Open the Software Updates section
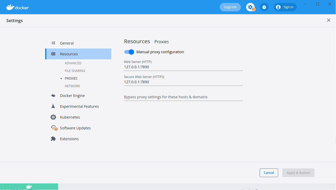The height and width of the screenshot is (190, 336). [78, 128]
